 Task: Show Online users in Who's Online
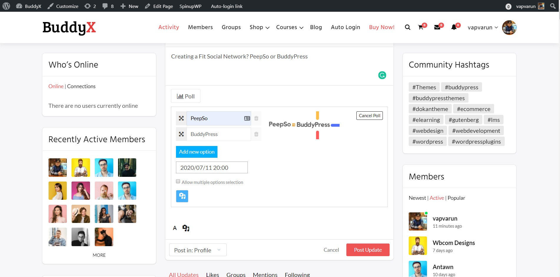click(x=56, y=86)
